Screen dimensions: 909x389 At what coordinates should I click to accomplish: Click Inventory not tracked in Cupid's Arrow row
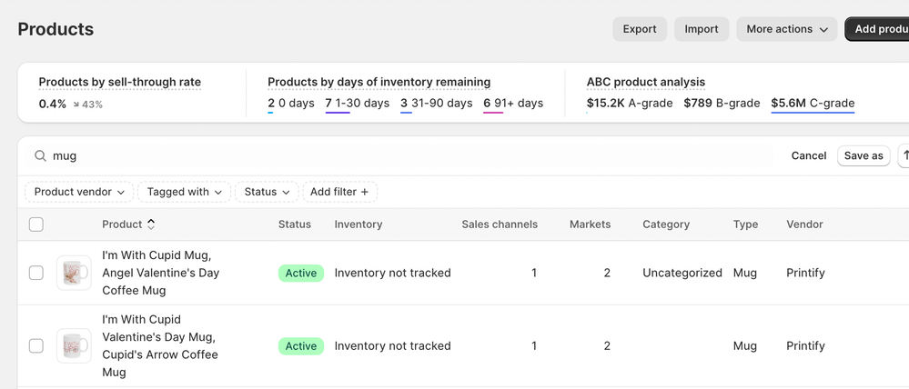point(392,345)
